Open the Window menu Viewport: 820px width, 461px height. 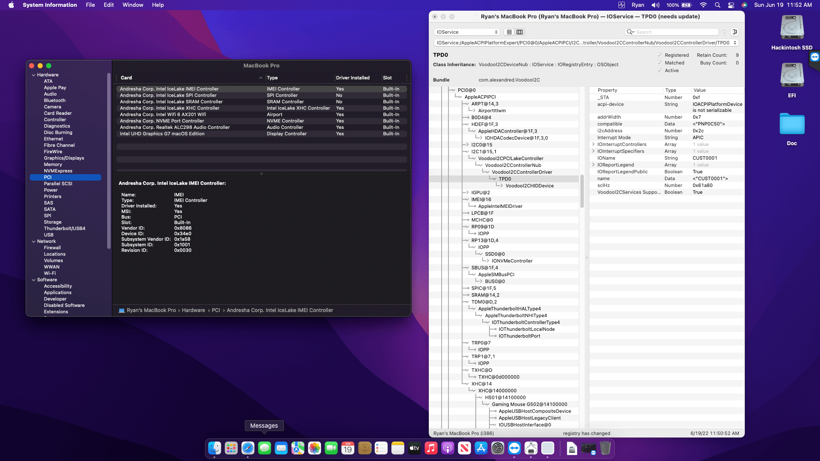tap(133, 5)
